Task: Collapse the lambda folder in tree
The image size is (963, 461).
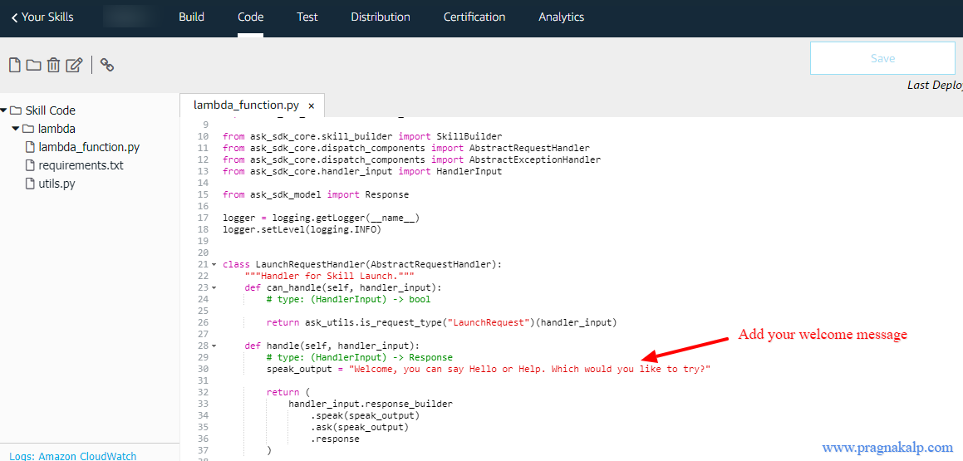Action: (16, 129)
